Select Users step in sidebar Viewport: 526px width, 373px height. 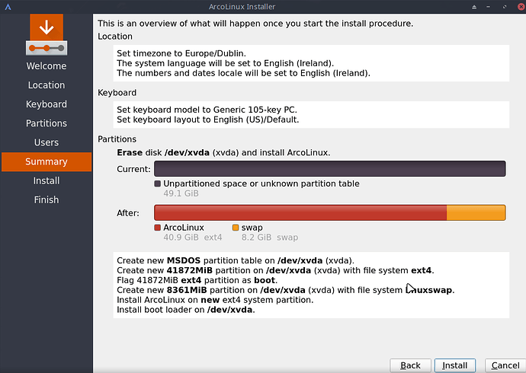pyautogui.click(x=47, y=142)
